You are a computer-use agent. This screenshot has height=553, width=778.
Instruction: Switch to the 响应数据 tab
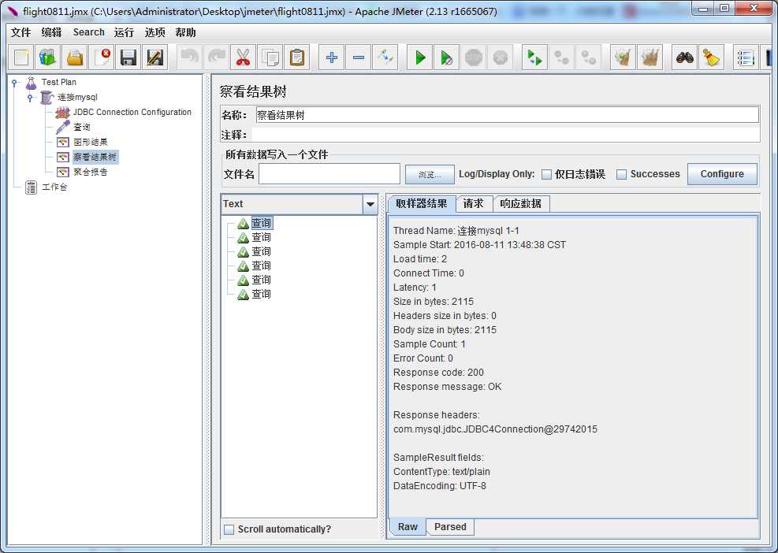coord(521,203)
